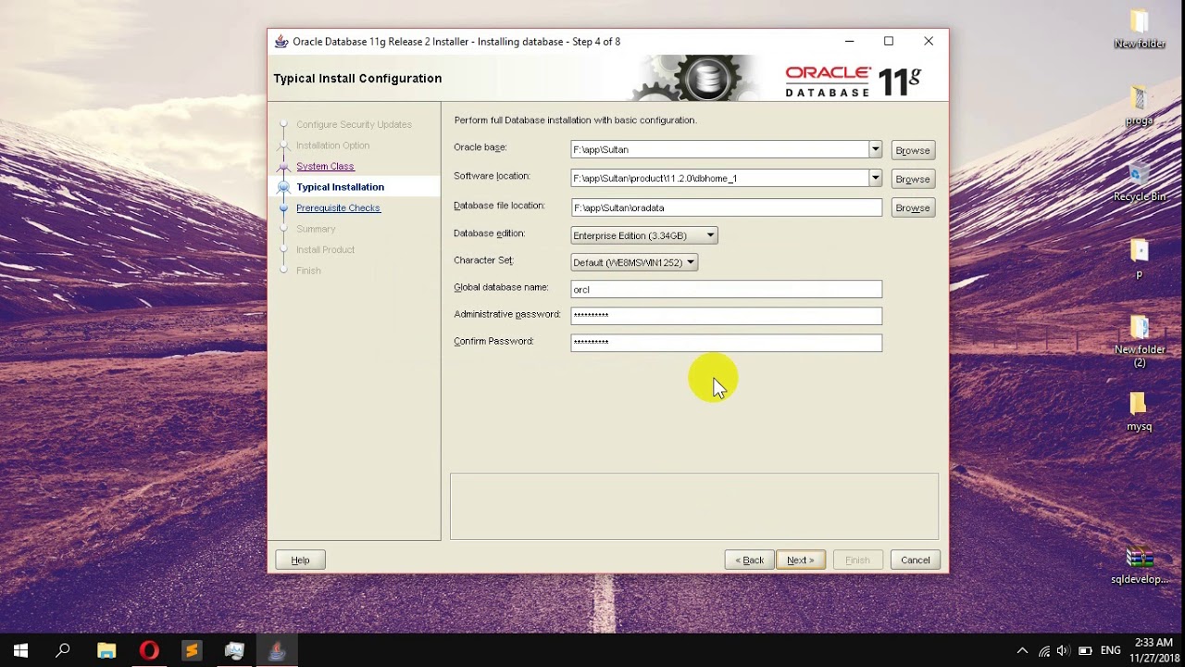Image resolution: width=1185 pixels, height=667 pixels.
Task: Select the proga folder on the desktop
Action: tap(1140, 107)
